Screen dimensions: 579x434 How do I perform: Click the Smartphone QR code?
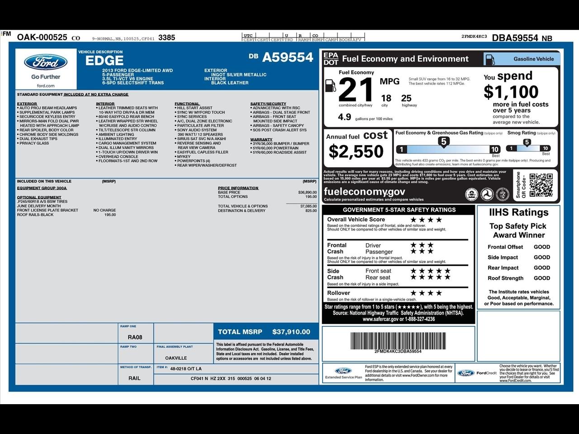[x=541, y=185]
